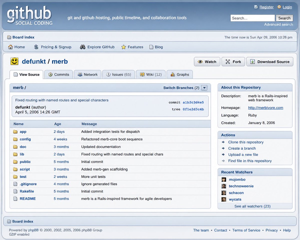Click Upload a new file action
Viewport: 300px width, 240px height.
click(243, 154)
